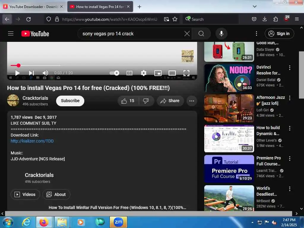Open the Afternoon Jazz lofi thumbnail
Viewport: 304px width, 228px height.
pyautogui.click(x=229, y=108)
